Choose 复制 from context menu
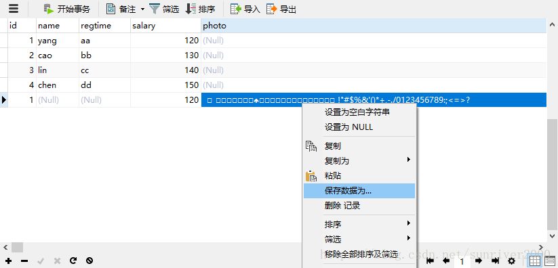The image size is (558, 268). pos(359,146)
